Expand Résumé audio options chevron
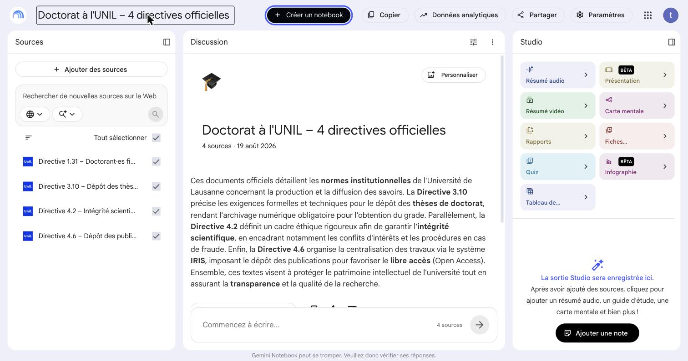This screenshot has width=688, height=361. (586, 75)
